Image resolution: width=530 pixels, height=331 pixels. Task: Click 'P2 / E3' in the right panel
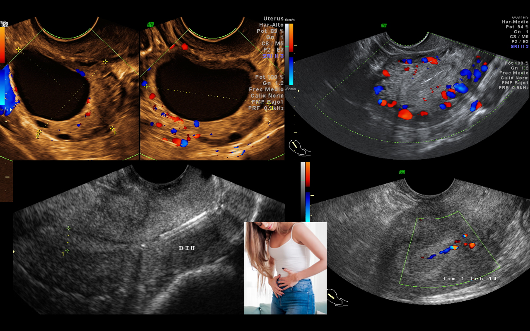coord(519,42)
